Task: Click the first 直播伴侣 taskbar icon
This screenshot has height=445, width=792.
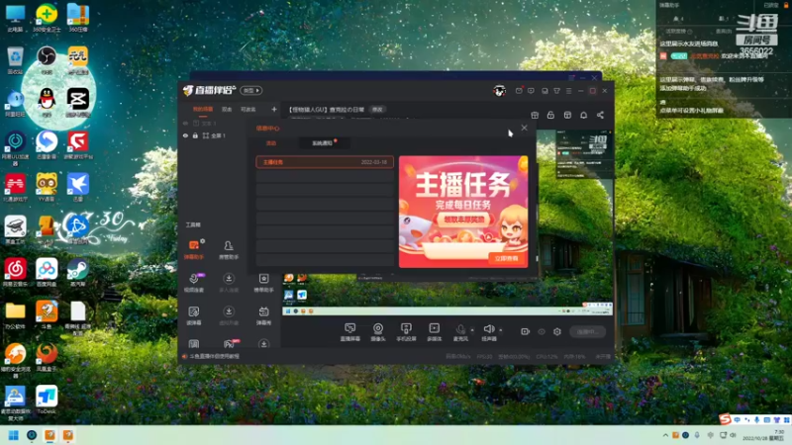Action: click(x=49, y=435)
